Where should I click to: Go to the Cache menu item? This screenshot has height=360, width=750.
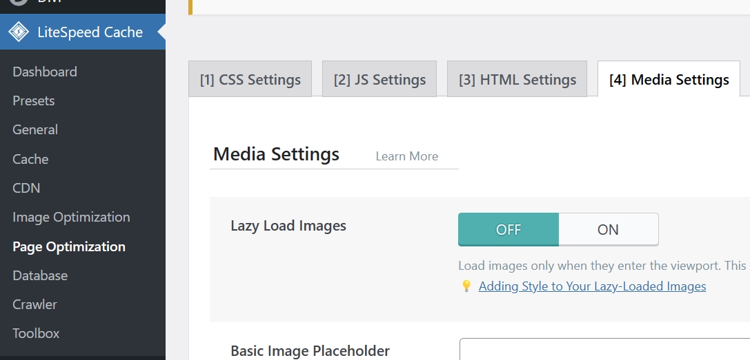(x=30, y=159)
